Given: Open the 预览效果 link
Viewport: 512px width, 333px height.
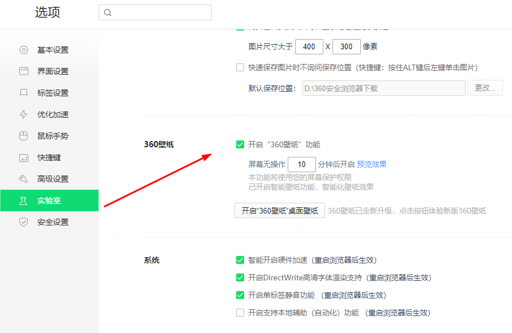Looking at the screenshot, I should coord(372,164).
